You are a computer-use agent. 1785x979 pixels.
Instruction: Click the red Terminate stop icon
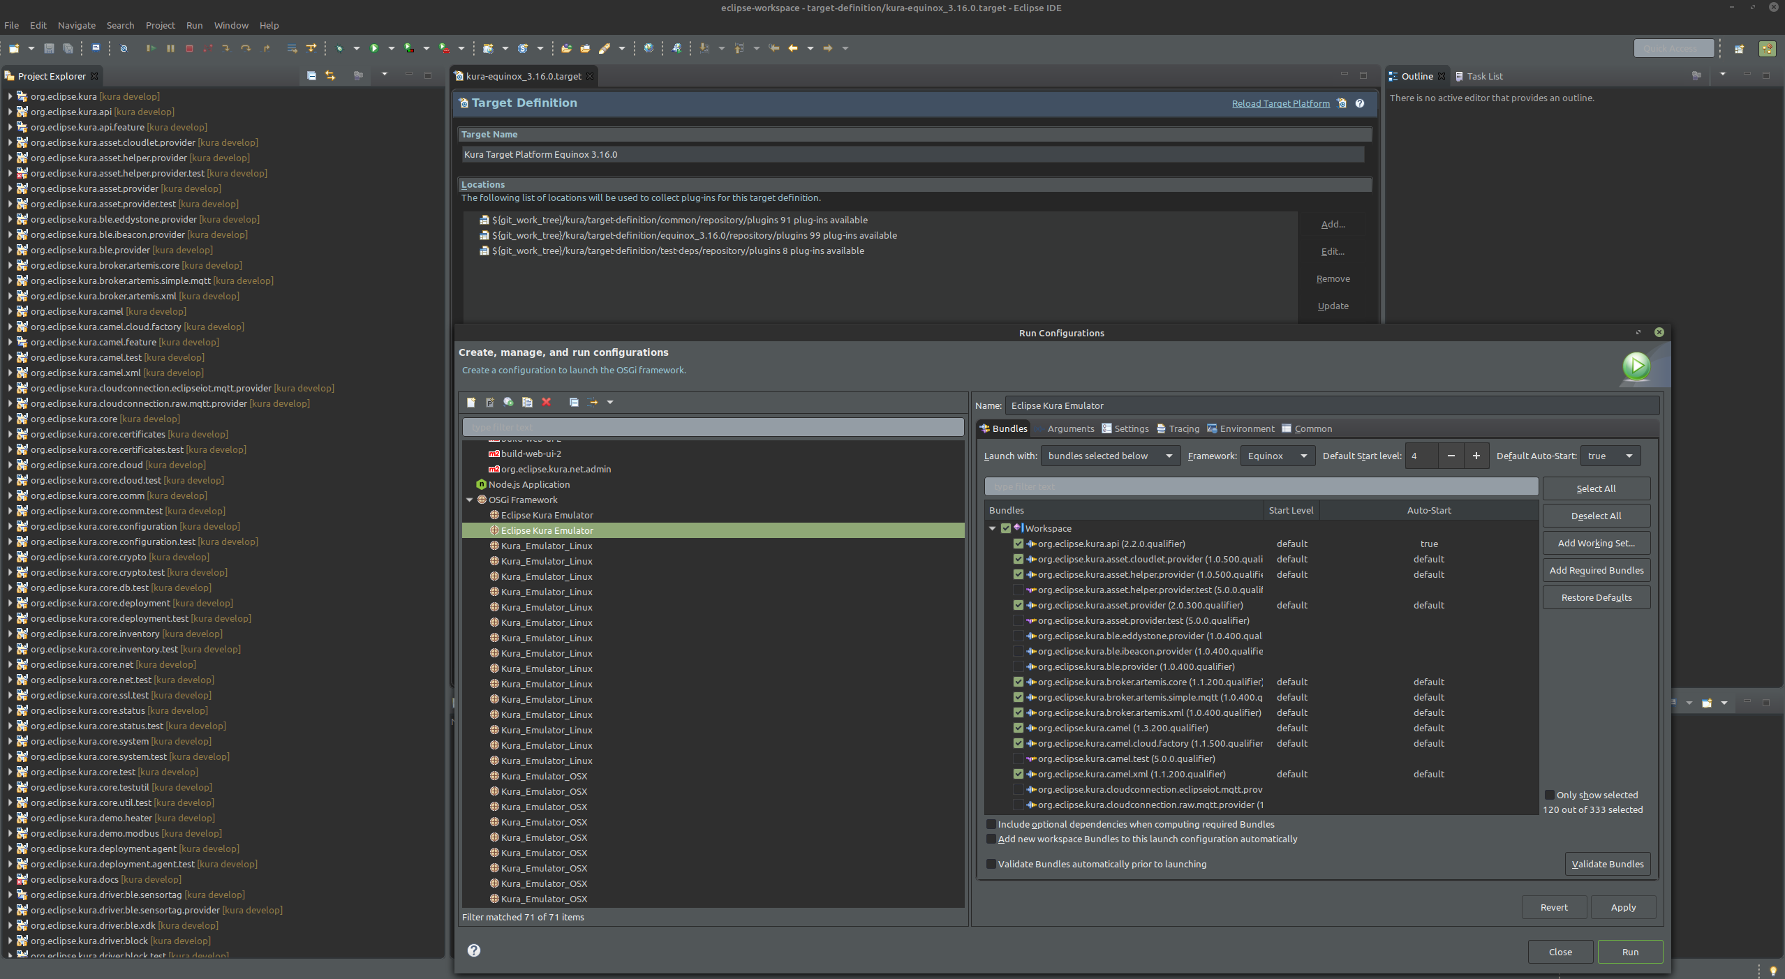[189, 48]
